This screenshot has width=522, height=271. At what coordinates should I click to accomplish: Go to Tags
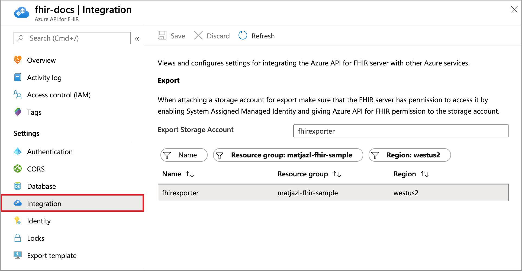[x=34, y=112]
